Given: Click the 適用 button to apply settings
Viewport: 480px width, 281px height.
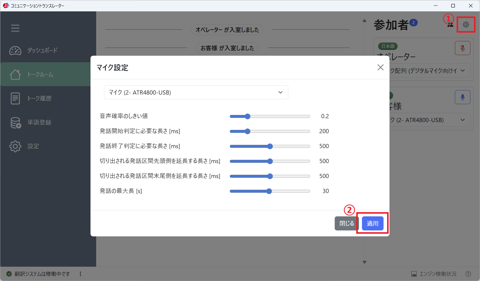Looking at the screenshot, I should (x=372, y=223).
